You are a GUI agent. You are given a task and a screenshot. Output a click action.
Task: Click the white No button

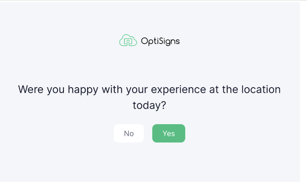coord(129,134)
